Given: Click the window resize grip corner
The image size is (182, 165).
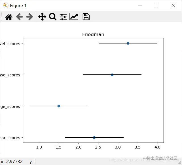Looking at the screenshot, I should pos(180,162).
